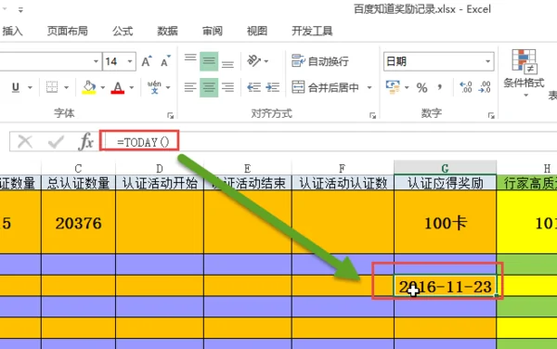Expand accounting format dropdown arrow
The height and width of the screenshot is (349, 557).
coord(407,87)
